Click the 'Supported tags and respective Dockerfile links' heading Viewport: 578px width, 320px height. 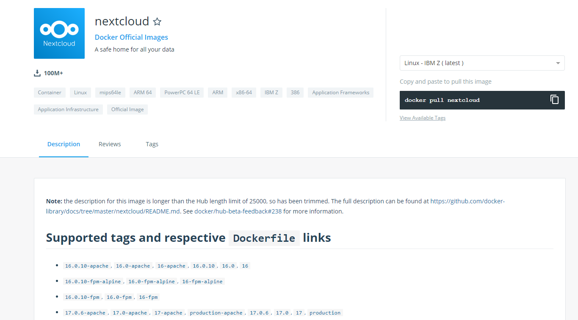(x=188, y=238)
